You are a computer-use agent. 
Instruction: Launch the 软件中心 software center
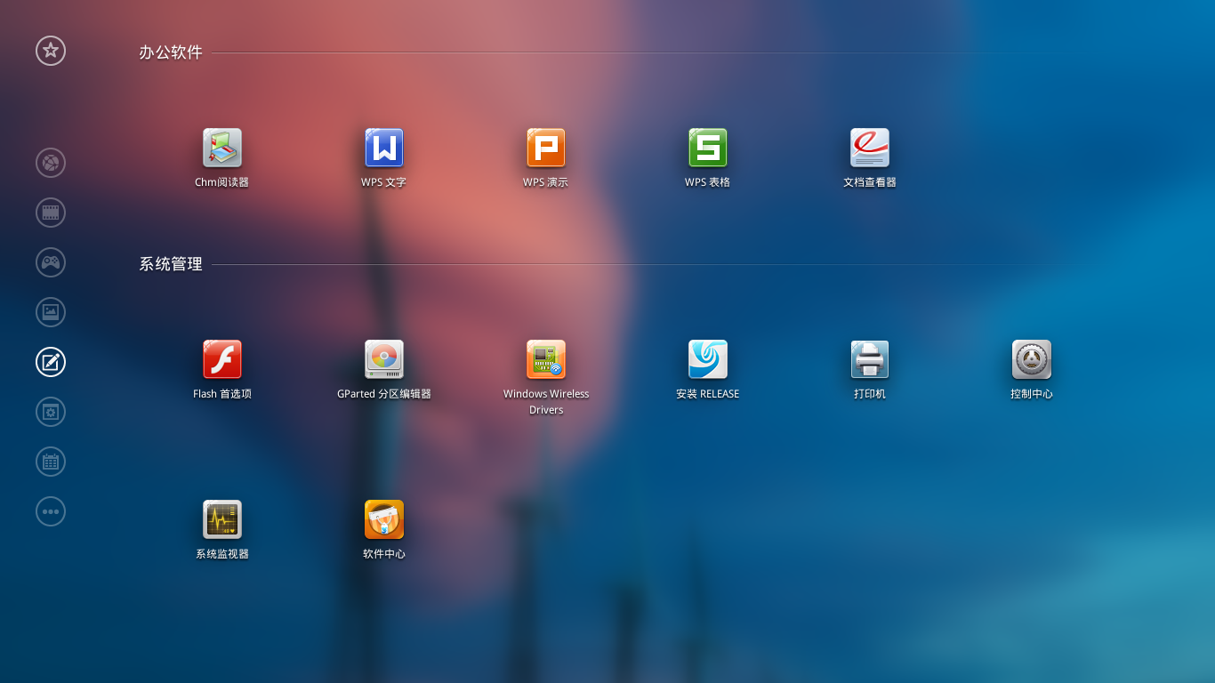coord(384,530)
